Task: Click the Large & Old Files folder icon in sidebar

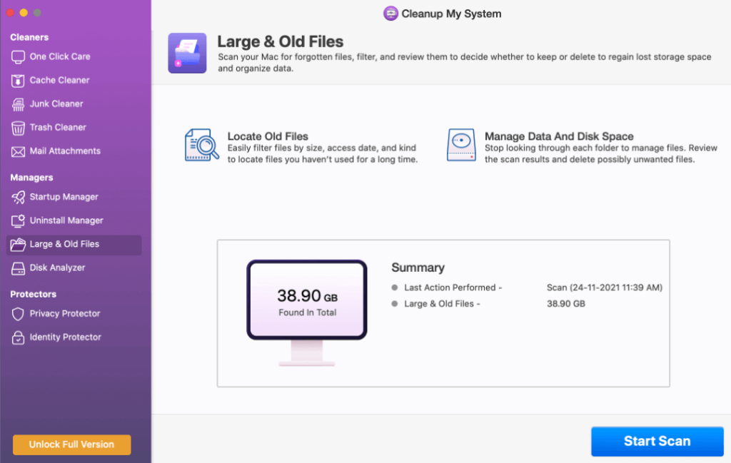Action: click(18, 244)
